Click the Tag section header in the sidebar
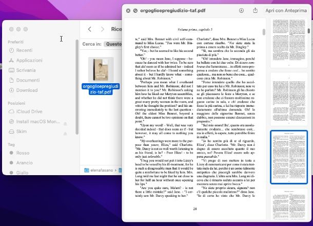313x226 pixels. (x=11, y=144)
